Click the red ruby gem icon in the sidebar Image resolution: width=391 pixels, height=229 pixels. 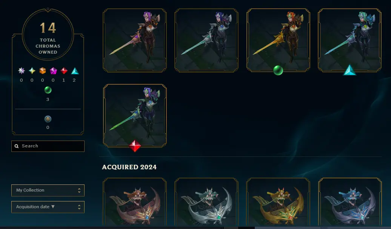pyautogui.click(x=64, y=71)
